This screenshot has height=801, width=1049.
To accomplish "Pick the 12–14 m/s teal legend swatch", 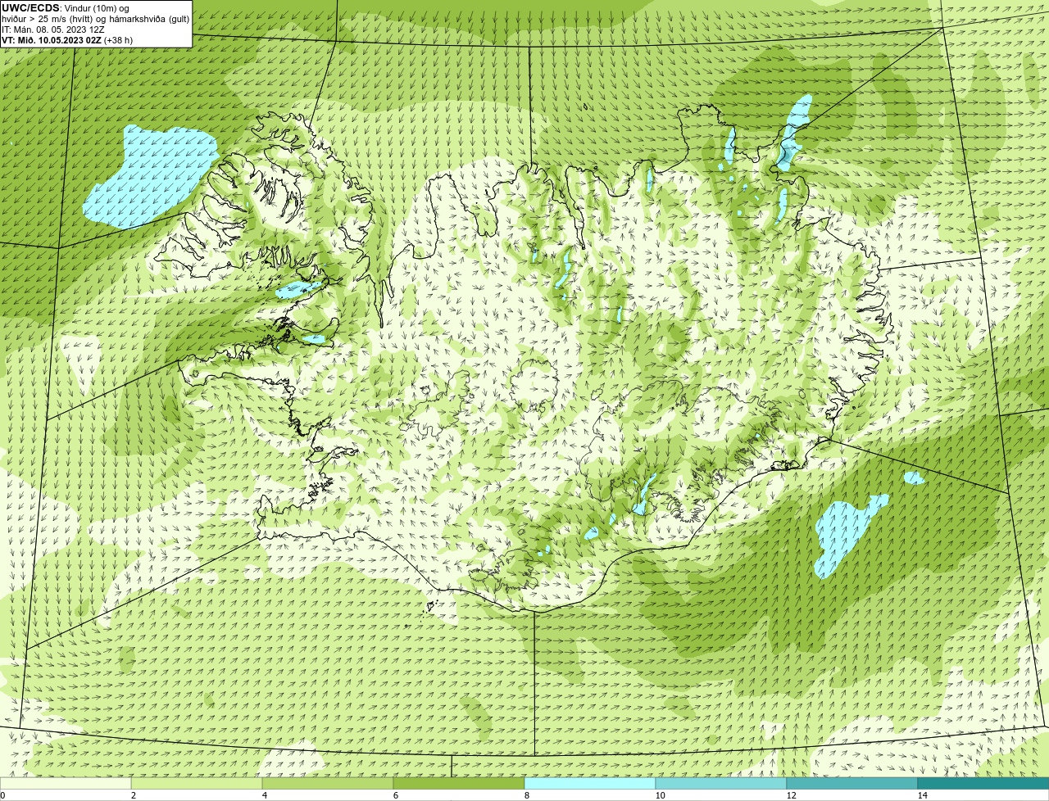I will click(x=852, y=783).
